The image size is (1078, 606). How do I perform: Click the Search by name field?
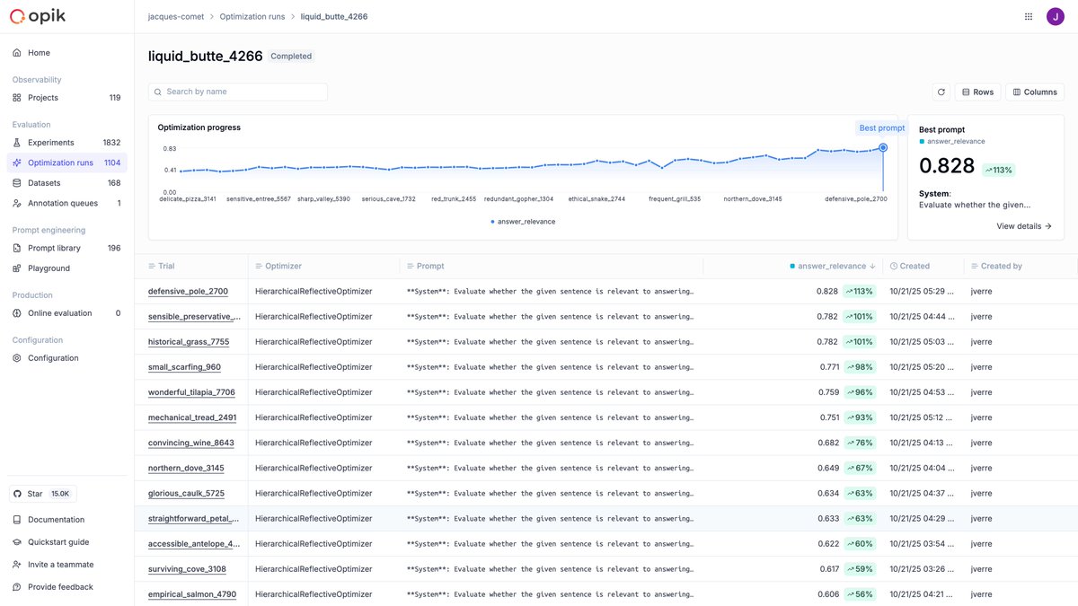click(x=238, y=92)
